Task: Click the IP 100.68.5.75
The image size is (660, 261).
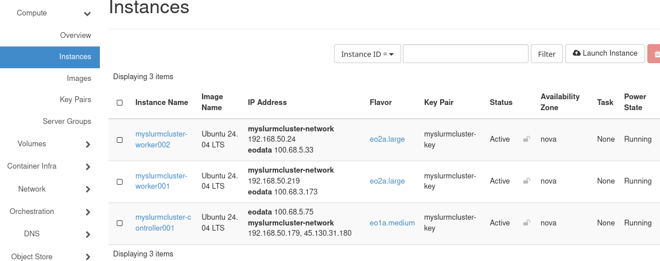Action: coord(294,212)
